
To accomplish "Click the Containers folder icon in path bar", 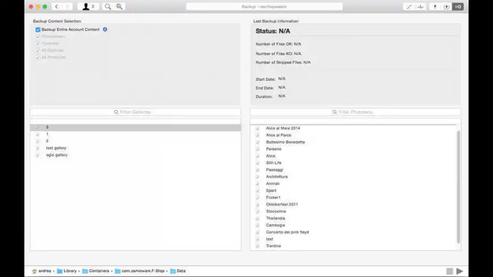I will pos(85,271).
